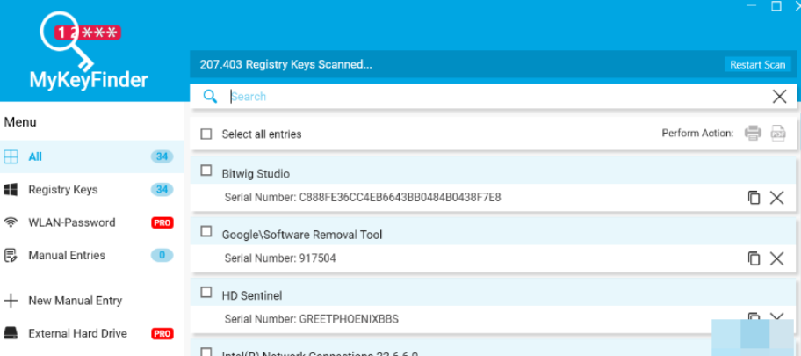Click the plus icon for New Manual Entry
This screenshot has height=356, width=801.
[11, 301]
